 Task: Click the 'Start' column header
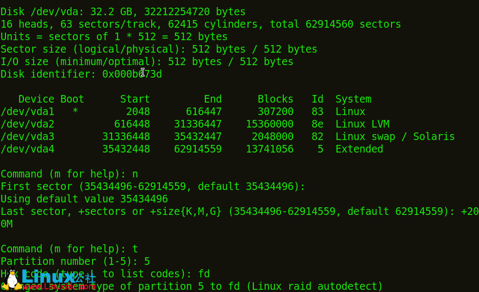pos(135,99)
